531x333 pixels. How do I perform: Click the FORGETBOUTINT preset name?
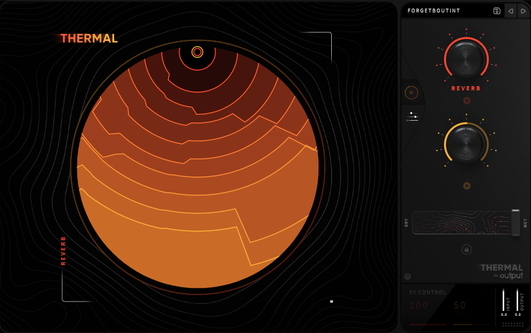pos(433,11)
